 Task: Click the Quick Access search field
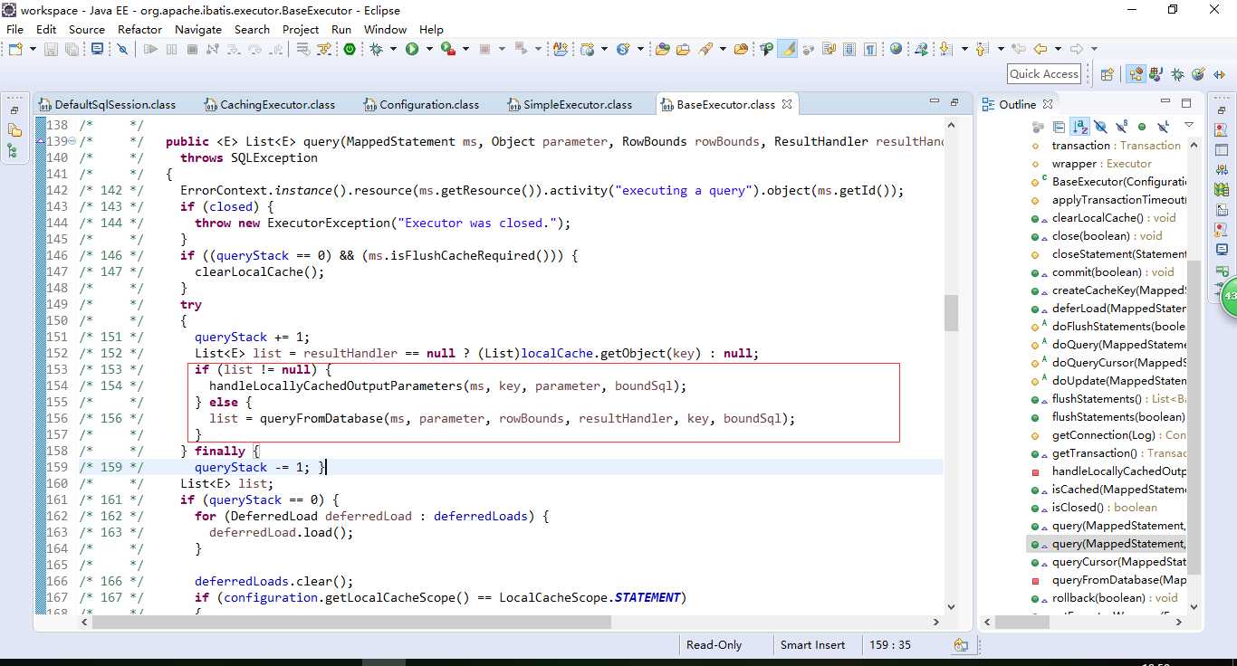[x=1044, y=74]
